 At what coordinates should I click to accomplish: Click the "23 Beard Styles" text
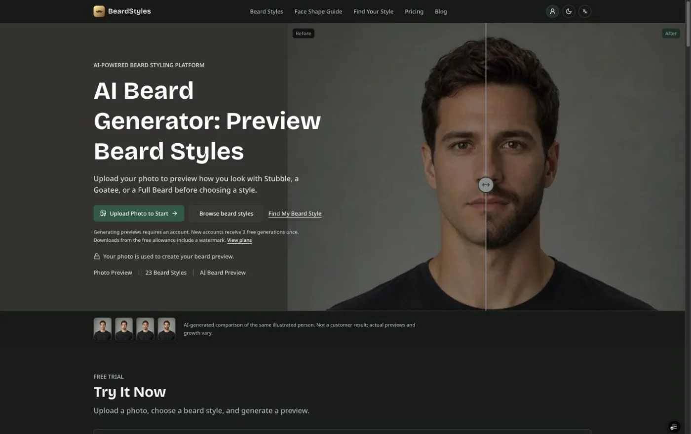point(166,273)
